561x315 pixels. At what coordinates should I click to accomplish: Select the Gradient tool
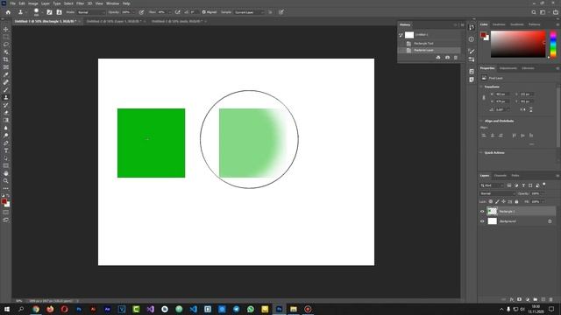pyautogui.click(x=6, y=120)
